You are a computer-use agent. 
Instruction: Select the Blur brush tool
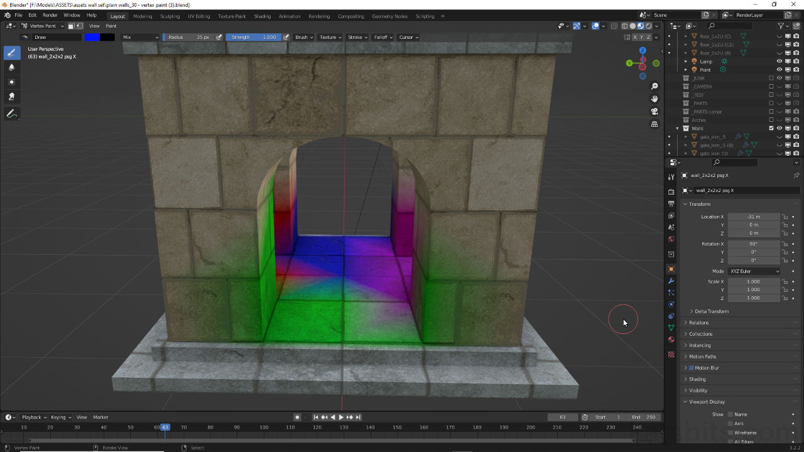click(x=11, y=67)
